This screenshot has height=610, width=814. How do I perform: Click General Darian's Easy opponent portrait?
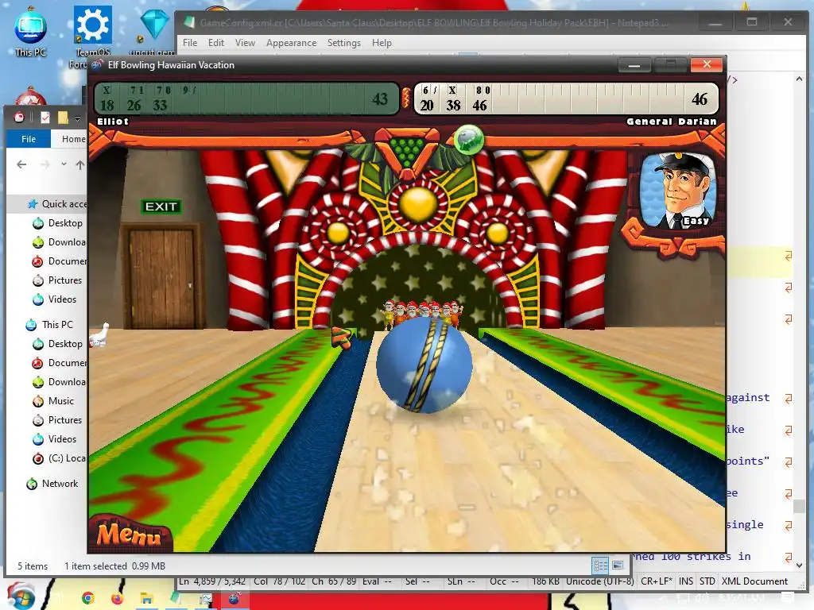(x=676, y=191)
